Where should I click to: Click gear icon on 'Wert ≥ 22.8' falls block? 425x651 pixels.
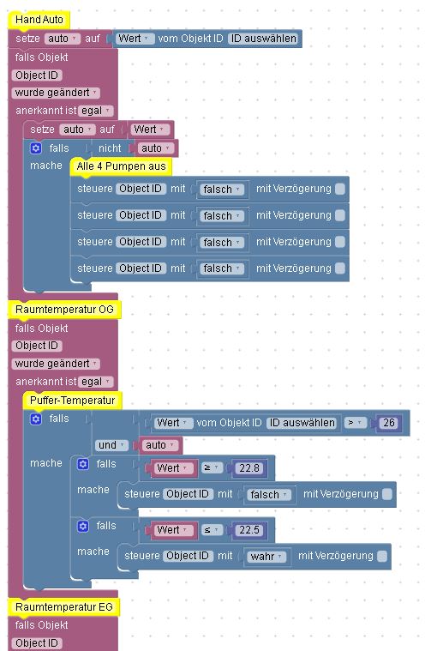pos(83,464)
